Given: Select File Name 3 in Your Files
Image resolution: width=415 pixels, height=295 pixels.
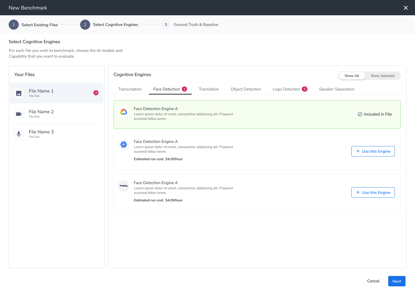Looking at the screenshot, I should pyautogui.click(x=56, y=134).
